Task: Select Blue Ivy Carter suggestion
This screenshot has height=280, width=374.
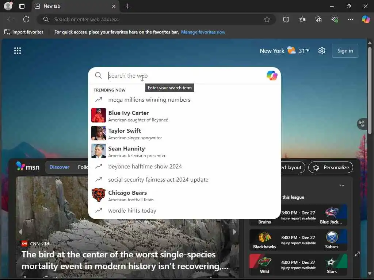Action: (x=184, y=116)
